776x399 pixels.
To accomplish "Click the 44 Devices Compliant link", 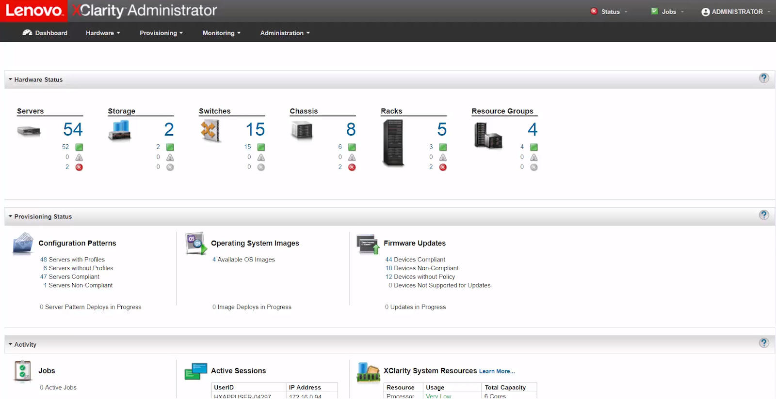I will pyautogui.click(x=415, y=260).
